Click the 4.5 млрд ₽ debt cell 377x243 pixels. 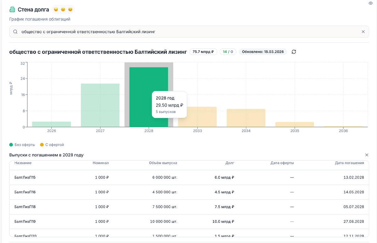click(224, 192)
